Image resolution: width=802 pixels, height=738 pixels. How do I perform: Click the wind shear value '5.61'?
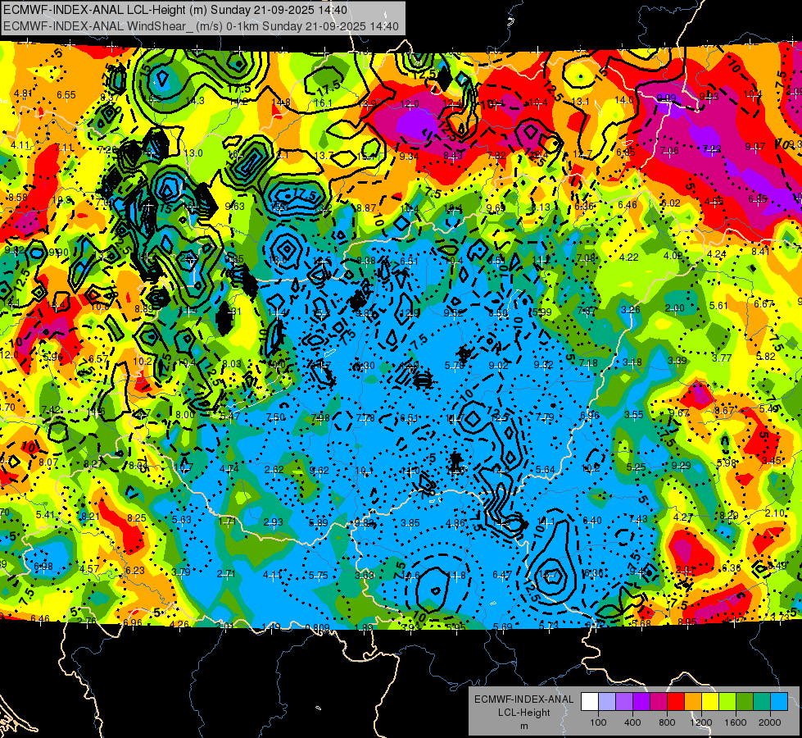(718, 306)
